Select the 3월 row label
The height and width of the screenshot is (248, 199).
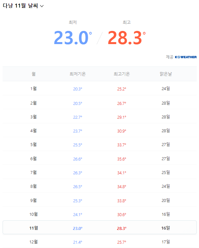(x=33, y=117)
